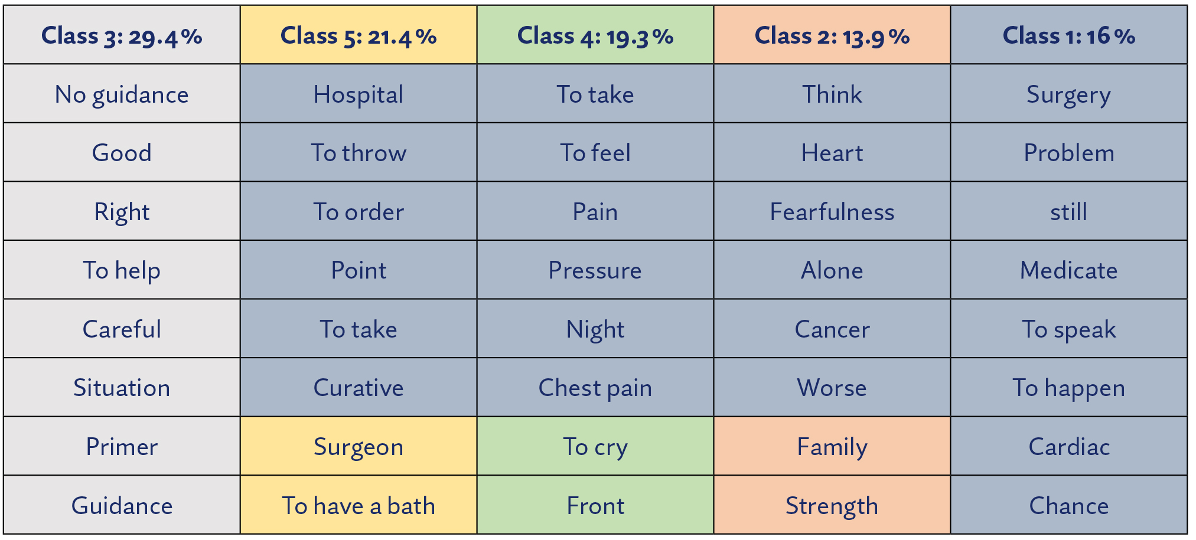Select the "Fearfulness" cell
The width and height of the screenshot is (1196, 540).
click(832, 212)
